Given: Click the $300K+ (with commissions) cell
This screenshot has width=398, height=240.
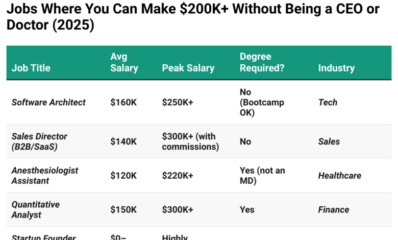Looking at the screenshot, I should tap(190, 141).
